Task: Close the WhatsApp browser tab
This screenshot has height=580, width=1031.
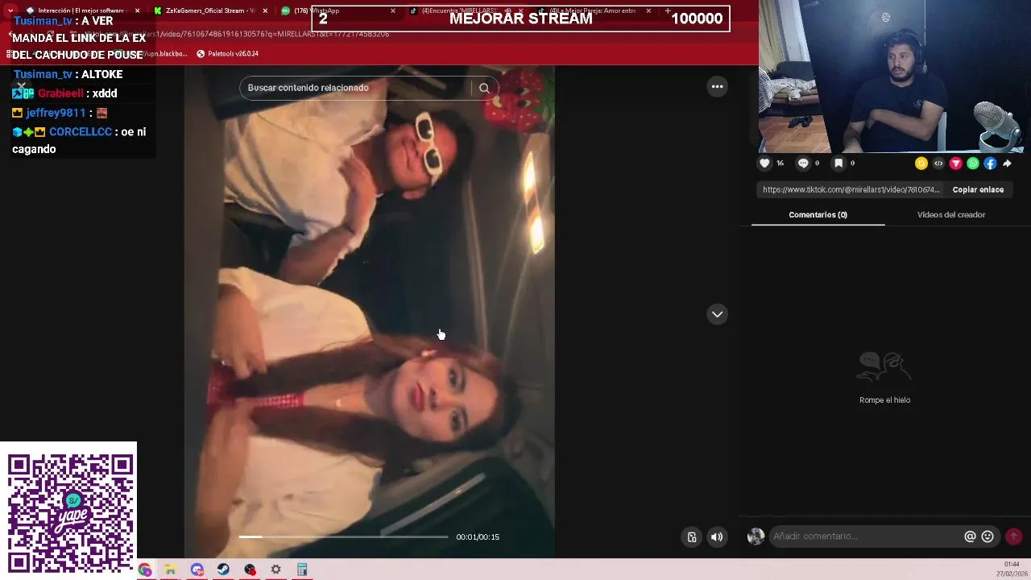Action: click(393, 10)
